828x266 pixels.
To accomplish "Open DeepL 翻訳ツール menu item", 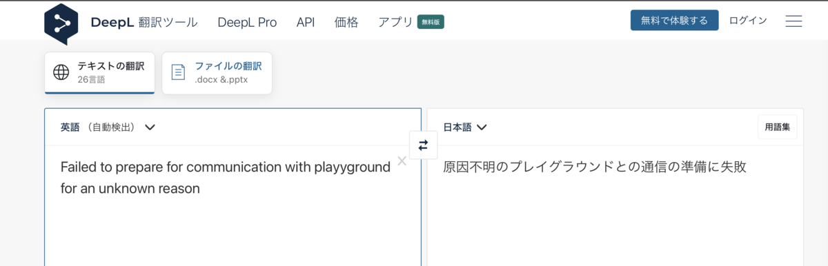I will pyautogui.click(x=144, y=22).
